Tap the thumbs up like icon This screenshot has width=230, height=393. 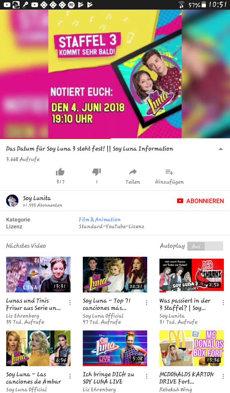coord(60,172)
